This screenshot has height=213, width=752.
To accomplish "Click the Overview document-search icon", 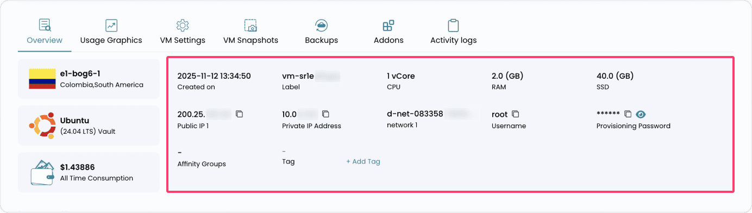I will [45, 25].
